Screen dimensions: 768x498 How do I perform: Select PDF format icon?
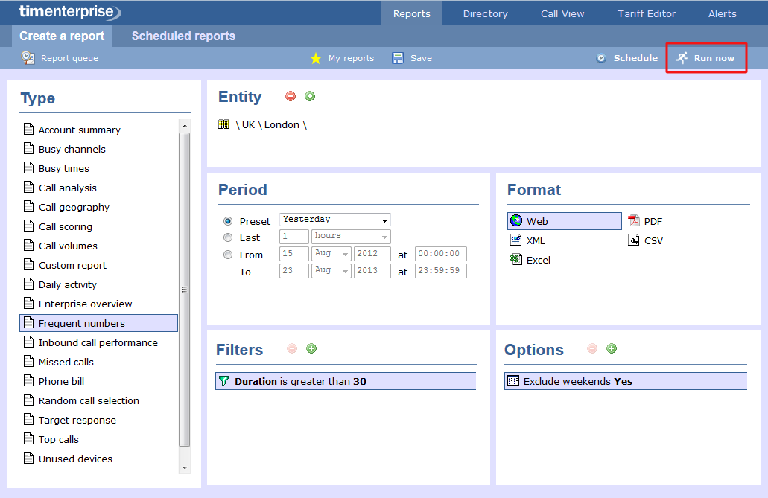pos(634,221)
